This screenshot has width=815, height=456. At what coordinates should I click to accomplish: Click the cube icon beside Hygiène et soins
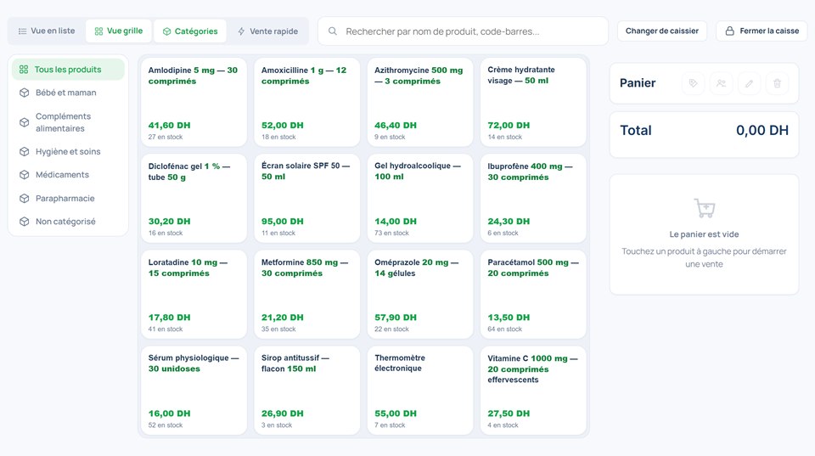pos(24,151)
